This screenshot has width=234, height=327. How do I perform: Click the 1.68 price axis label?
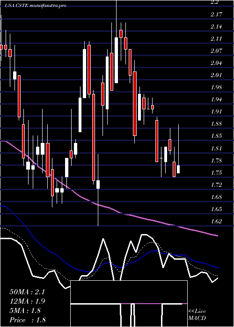click(x=216, y=197)
